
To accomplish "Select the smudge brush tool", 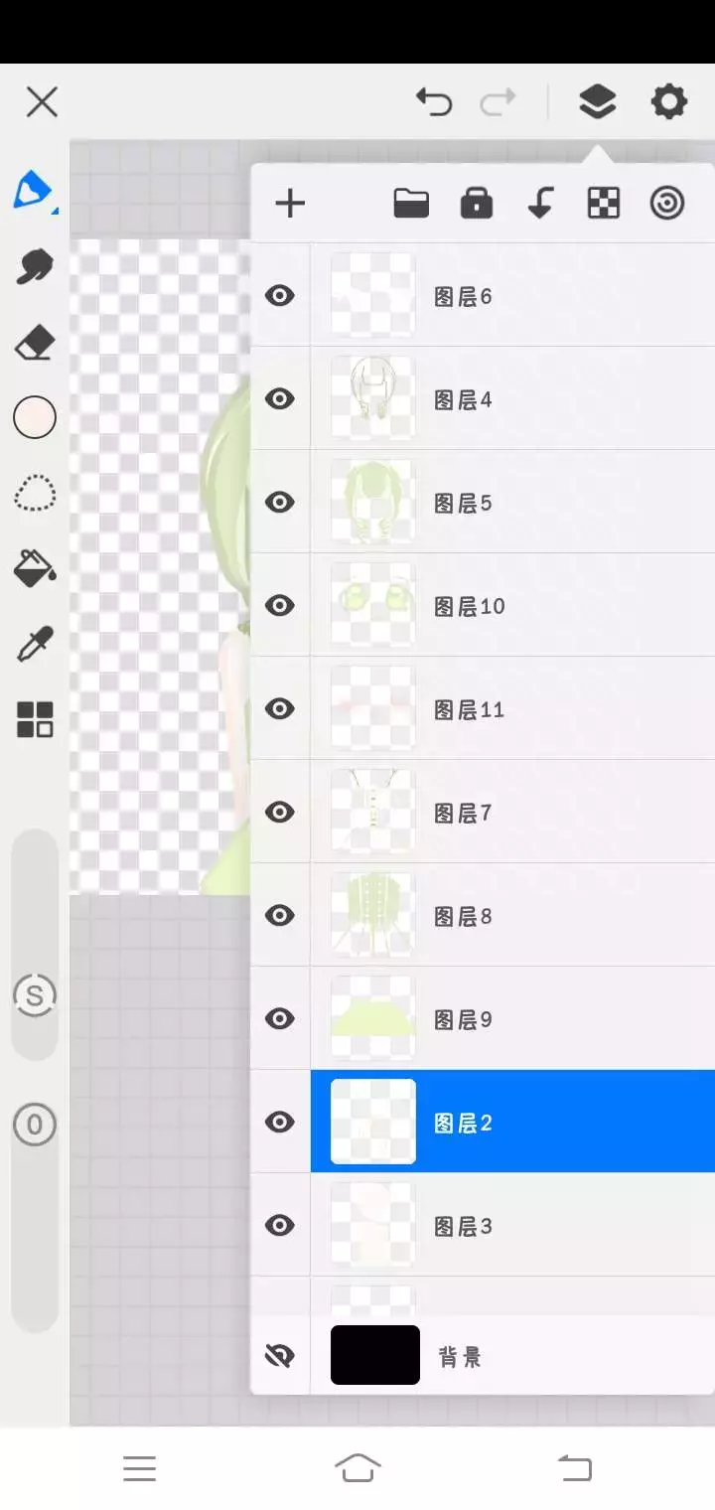I will [x=35, y=266].
